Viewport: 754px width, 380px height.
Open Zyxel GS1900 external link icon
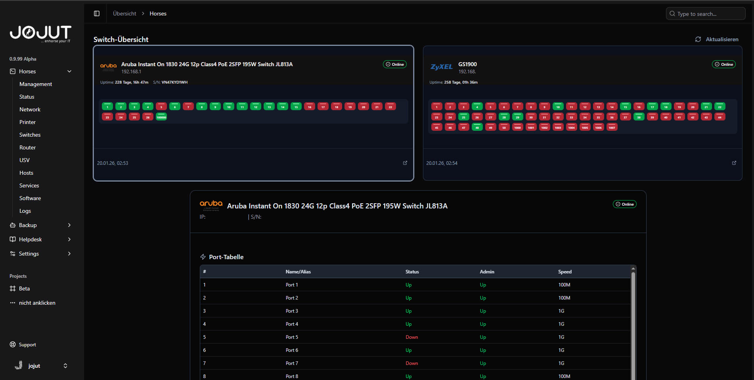pos(734,163)
